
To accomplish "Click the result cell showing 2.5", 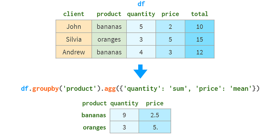I will [155, 115].
